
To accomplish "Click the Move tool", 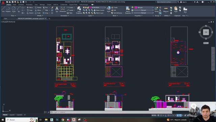I will (30, 7).
